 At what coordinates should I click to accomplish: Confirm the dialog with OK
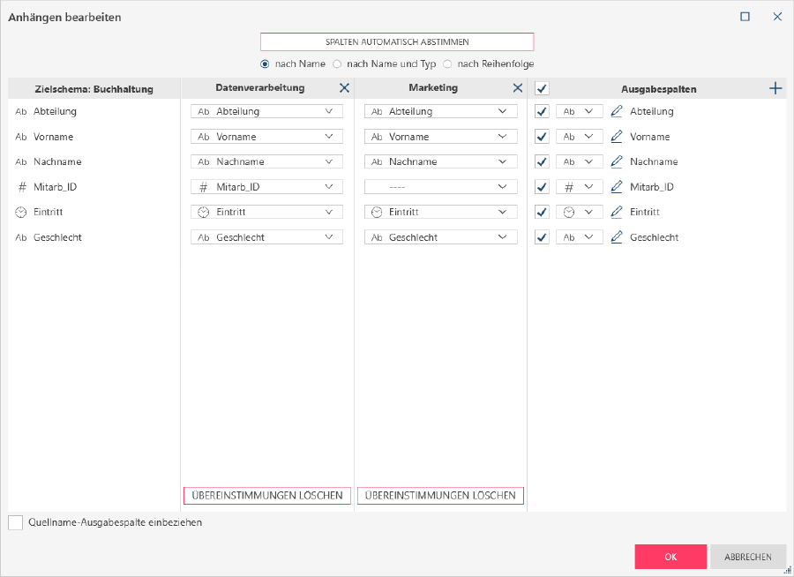670,557
